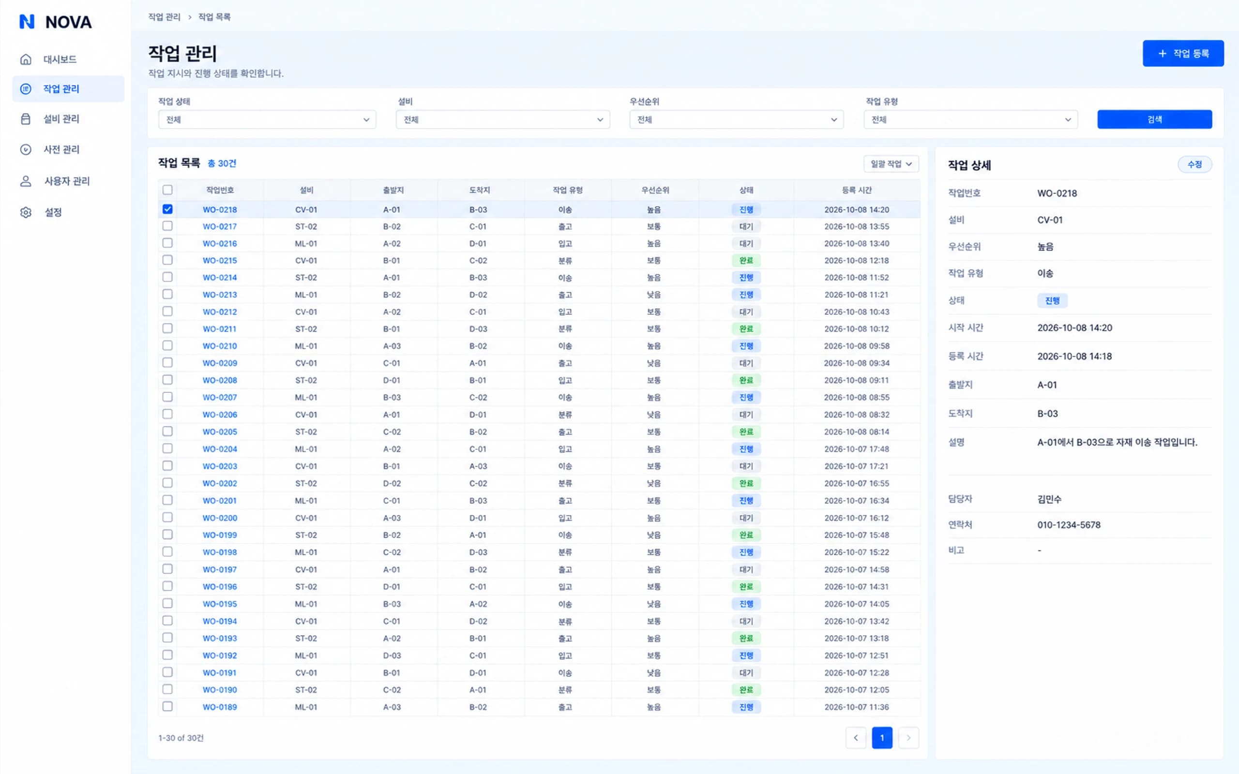The height and width of the screenshot is (774, 1239).
Task: Click the contact number 010-1234-5678
Action: click(x=1069, y=525)
